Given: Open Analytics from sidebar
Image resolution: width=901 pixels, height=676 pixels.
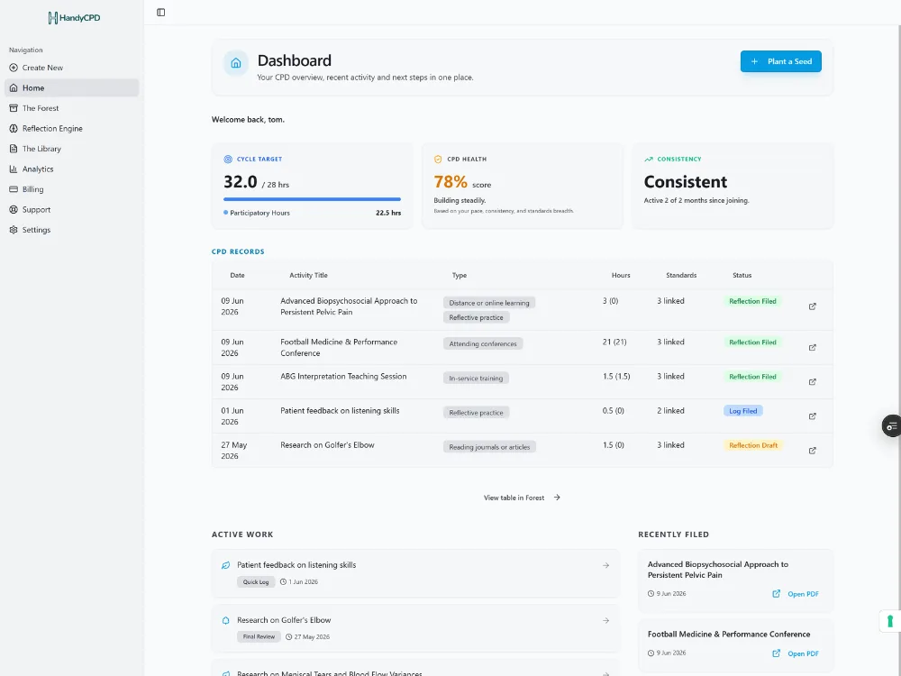Looking at the screenshot, I should pyautogui.click(x=72, y=169).
